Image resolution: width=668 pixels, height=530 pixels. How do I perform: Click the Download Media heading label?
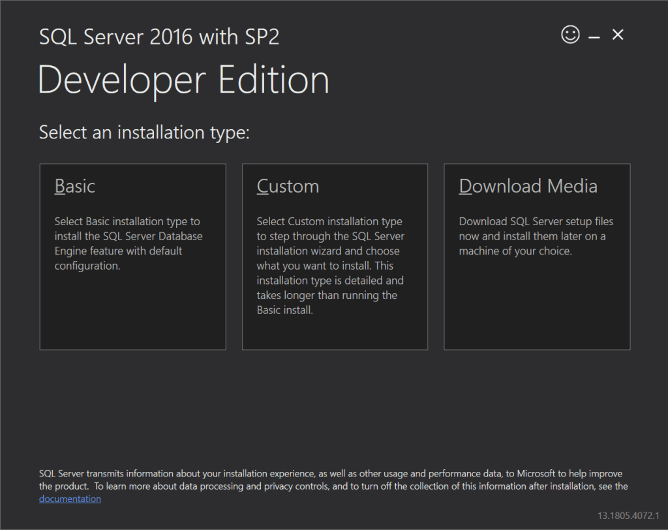pos(528,186)
